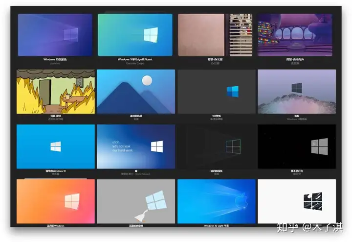Select the blue light-beam wallpaper with Apple logo
This screenshot has height=242, width=352.
tap(217, 201)
